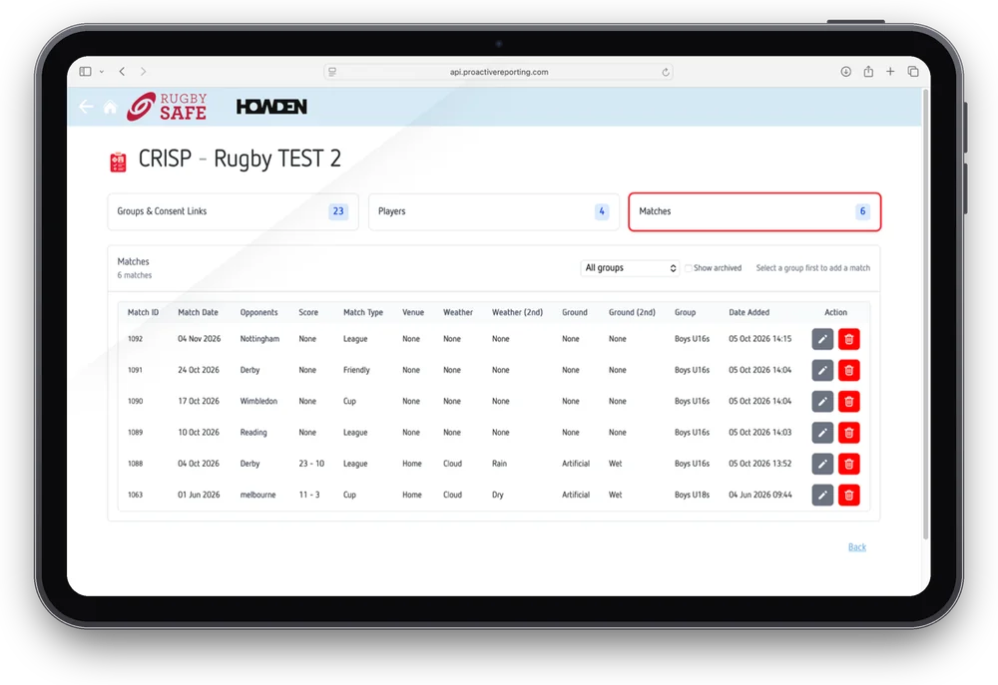Click the Weather (2nd) column header
Viewport: 998px width, 685px height.
pyautogui.click(x=517, y=312)
